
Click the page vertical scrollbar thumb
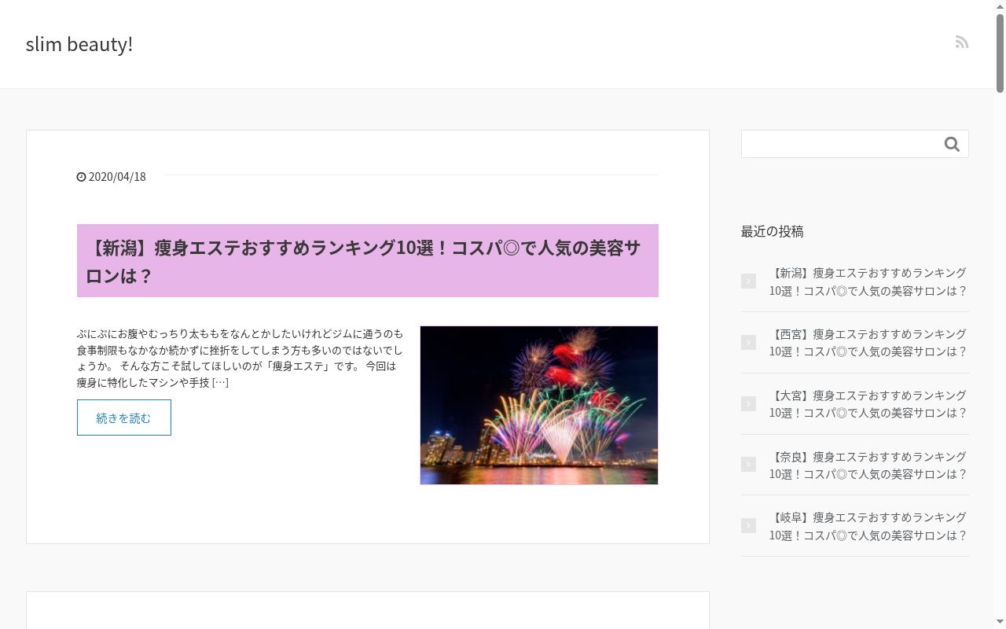[x=1000, y=53]
